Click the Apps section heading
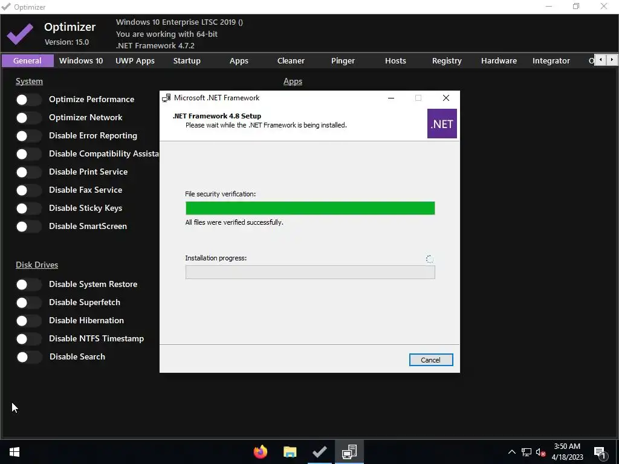Image resolution: width=619 pixels, height=464 pixels. 293,82
